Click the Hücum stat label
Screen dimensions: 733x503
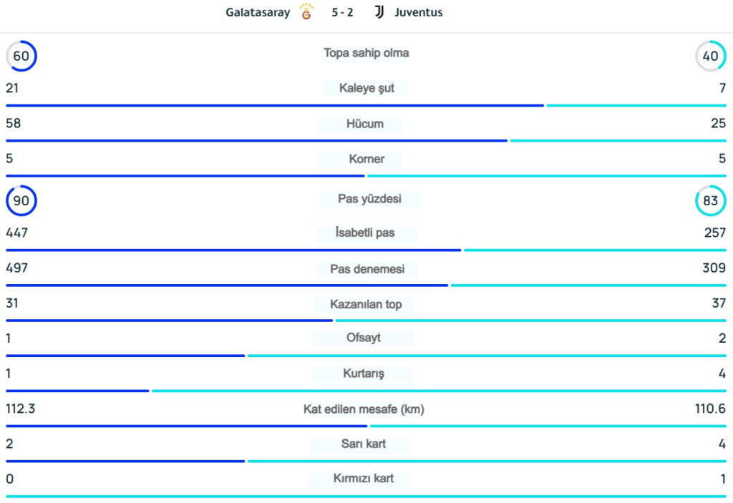[365, 124]
